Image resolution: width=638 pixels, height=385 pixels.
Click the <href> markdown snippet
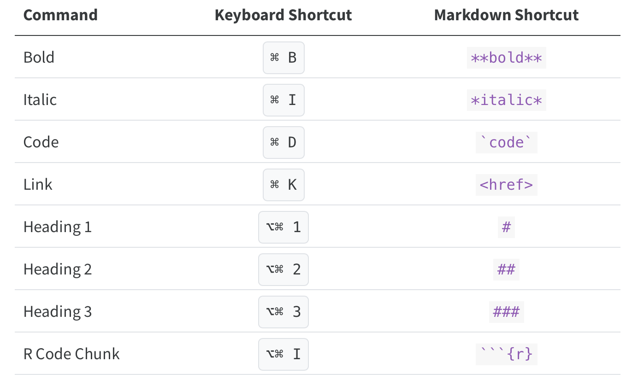(x=506, y=185)
